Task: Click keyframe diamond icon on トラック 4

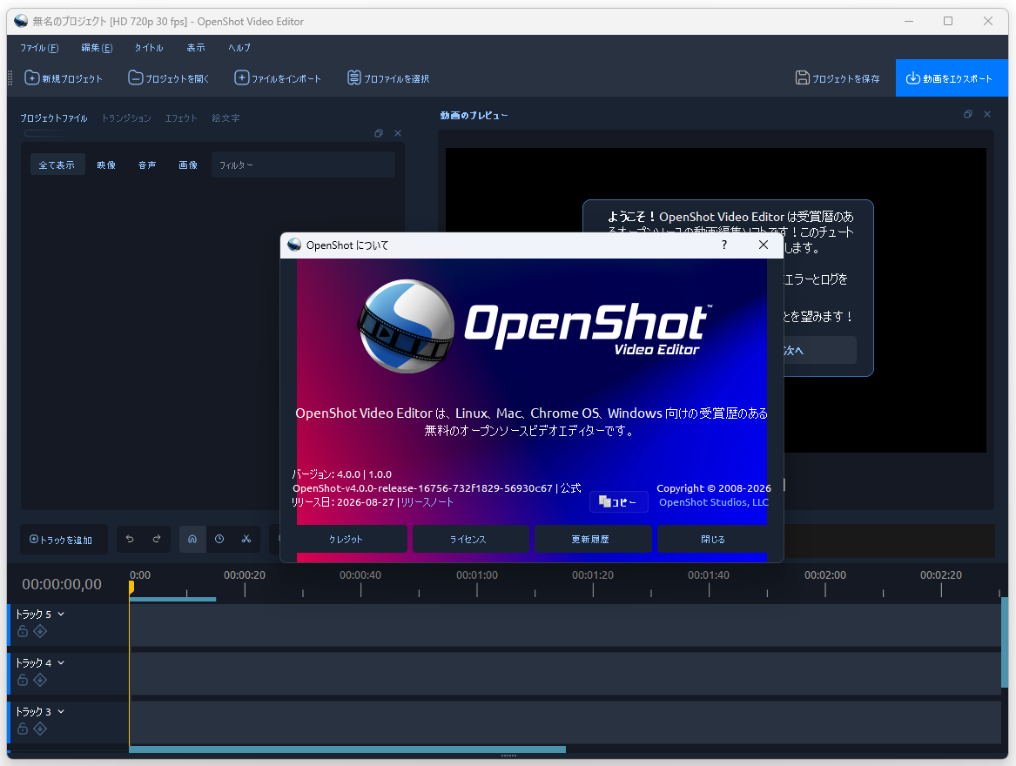Action: click(40, 680)
